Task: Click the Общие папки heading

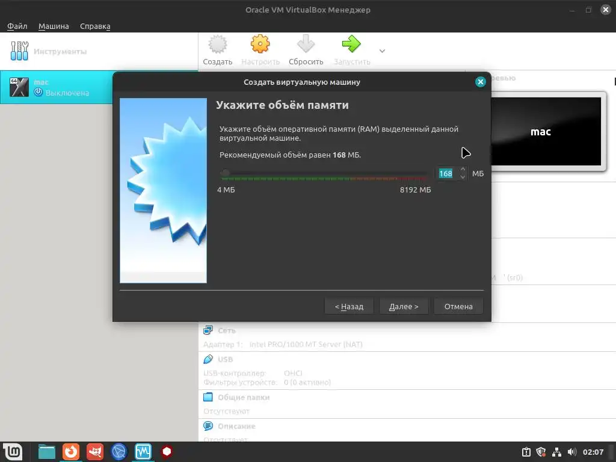Action: pos(244,397)
